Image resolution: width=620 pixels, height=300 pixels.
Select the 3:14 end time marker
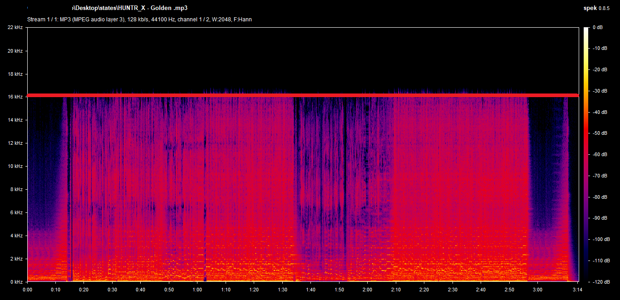577,290
